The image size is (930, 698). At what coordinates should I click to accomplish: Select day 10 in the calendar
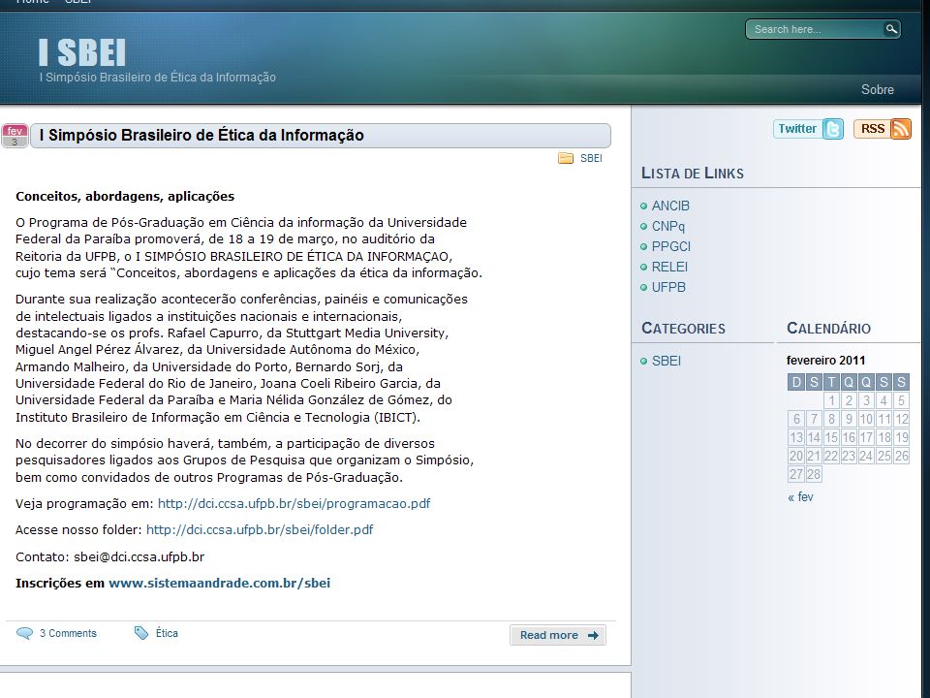[x=866, y=419]
